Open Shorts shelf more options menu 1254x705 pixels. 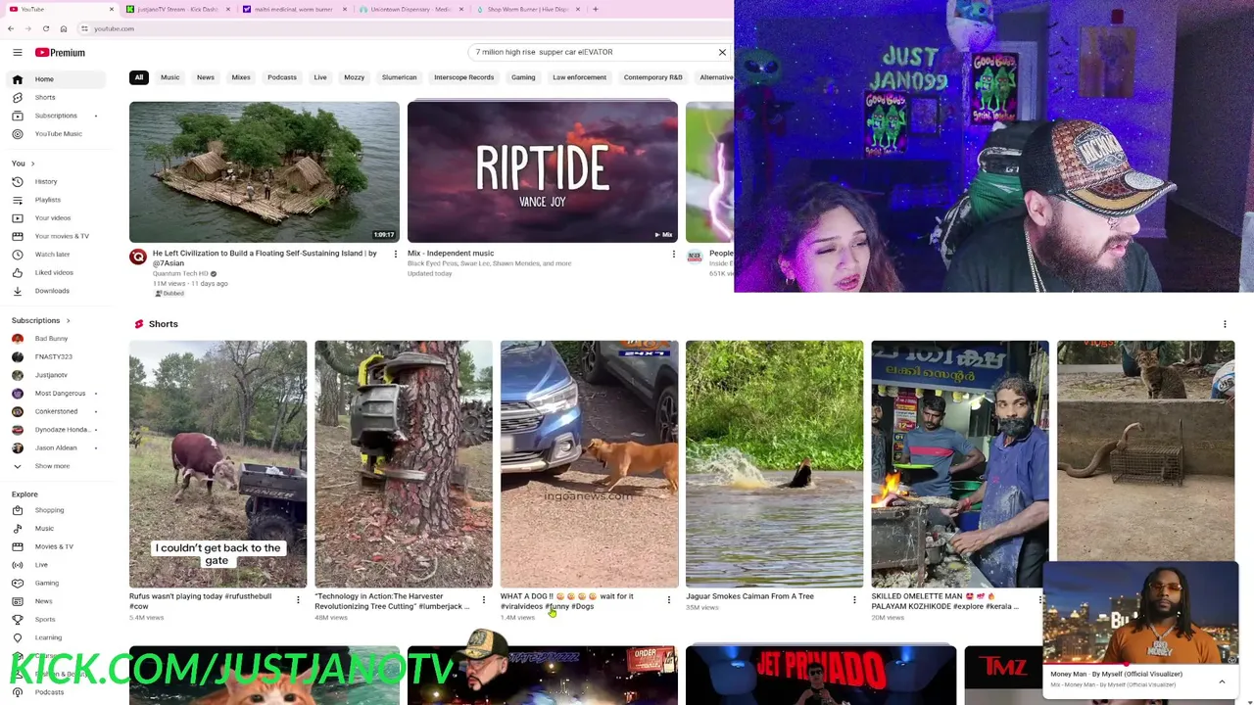[1225, 324]
